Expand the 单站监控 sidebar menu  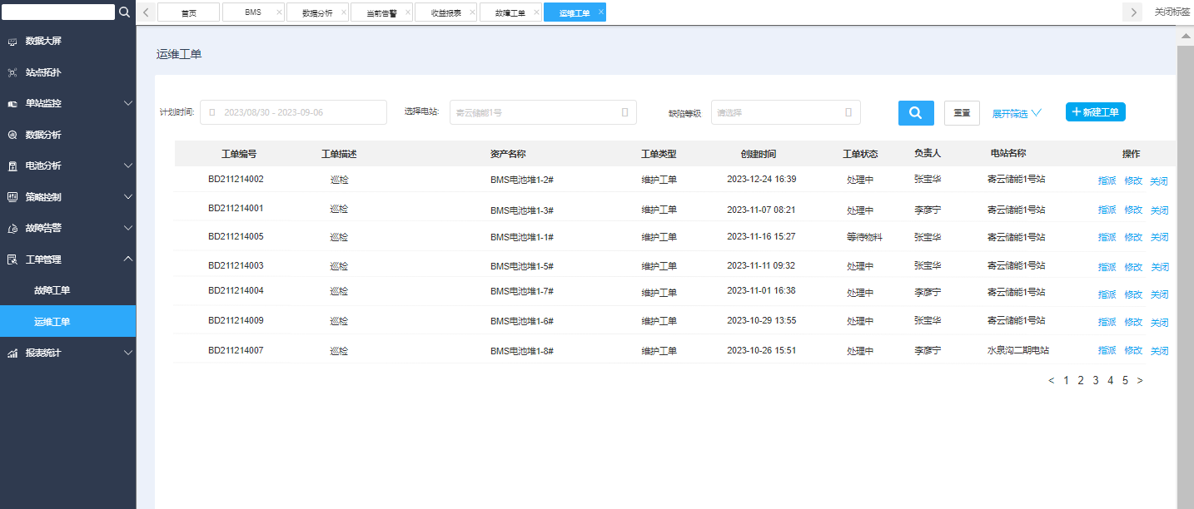click(128, 103)
